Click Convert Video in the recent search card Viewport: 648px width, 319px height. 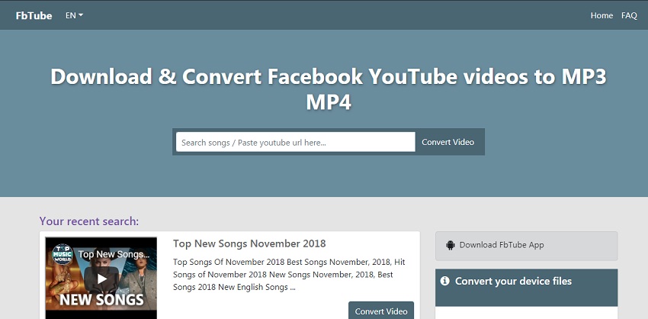(381, 311)
